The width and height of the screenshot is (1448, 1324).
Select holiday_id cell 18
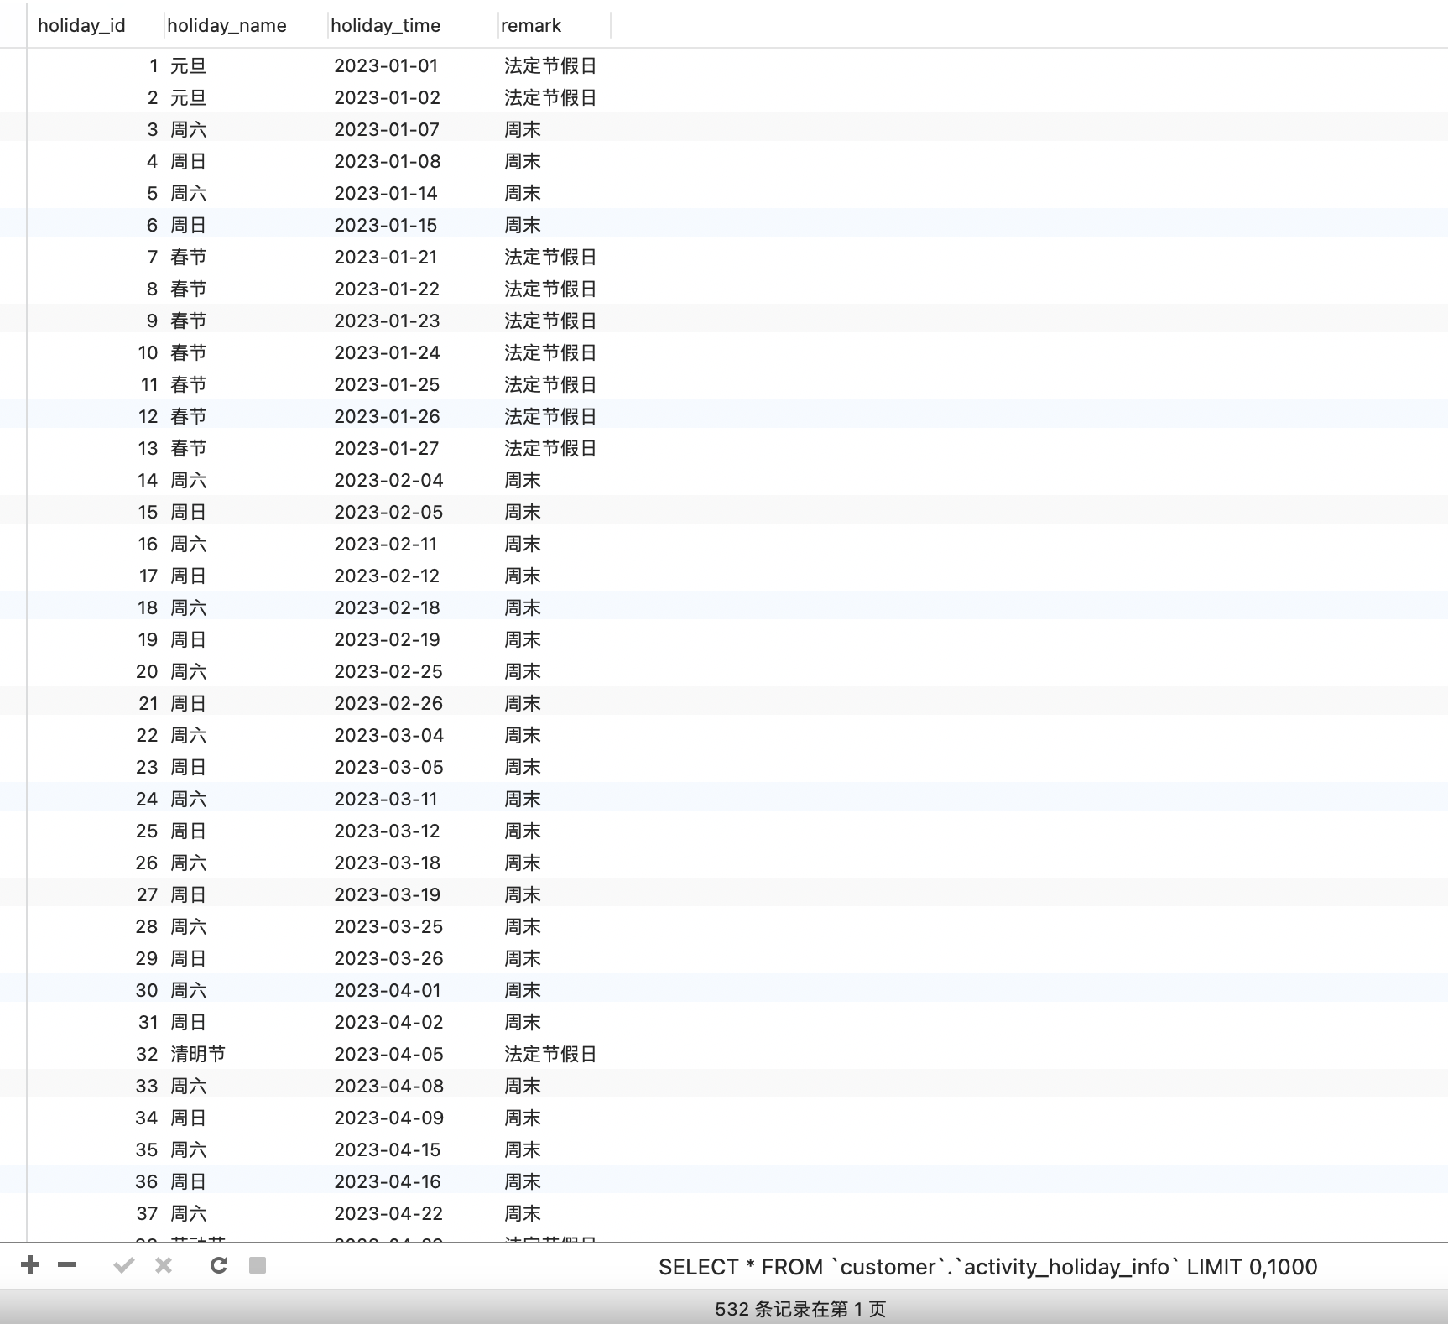(x=148, y=607)
